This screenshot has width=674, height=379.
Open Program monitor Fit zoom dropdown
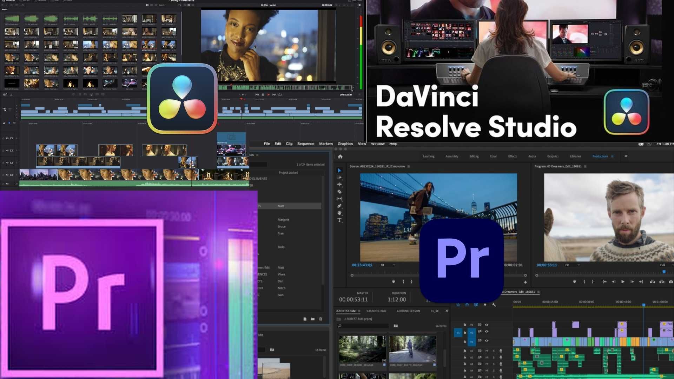572,265
